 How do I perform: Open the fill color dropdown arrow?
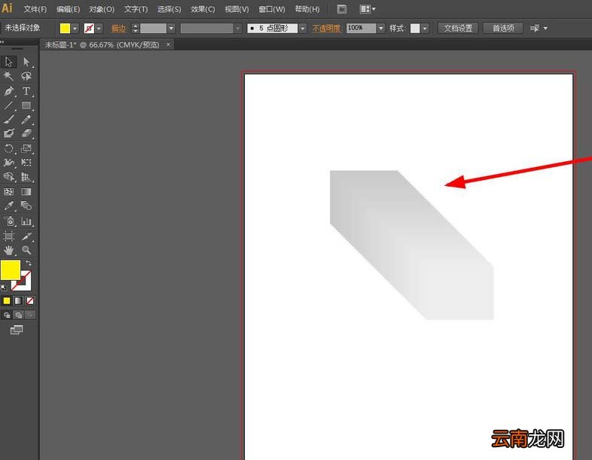coord(75,29)
